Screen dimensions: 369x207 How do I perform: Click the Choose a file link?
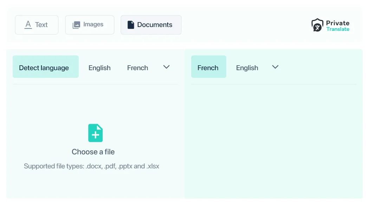[x=93, y=152]
